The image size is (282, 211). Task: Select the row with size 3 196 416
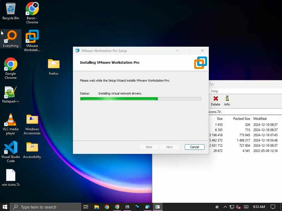pyautogui.click(x=245, y=135)
